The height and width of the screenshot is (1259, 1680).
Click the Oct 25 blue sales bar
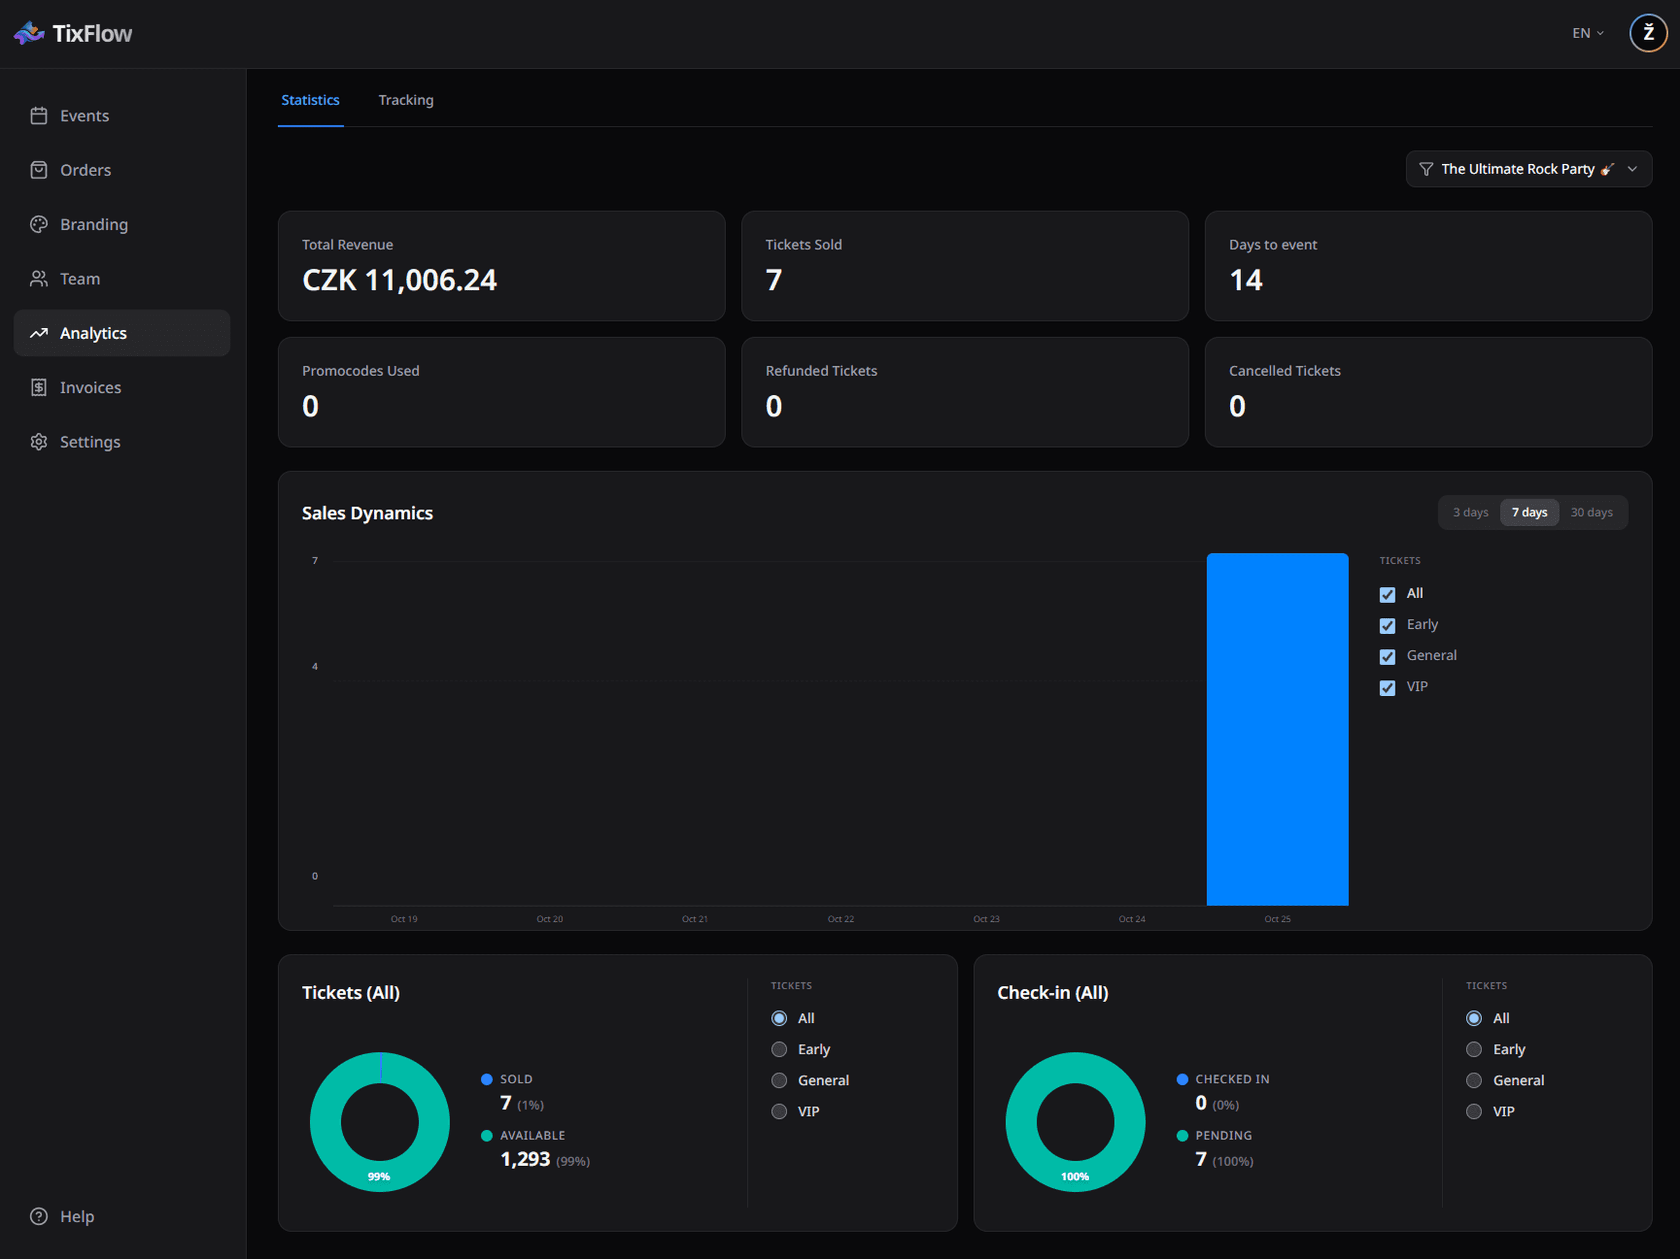(1277, 729)
